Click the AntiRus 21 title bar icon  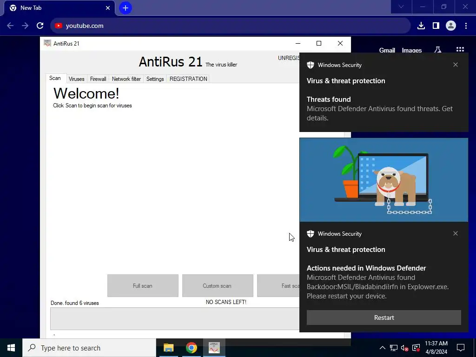[47, 43]
